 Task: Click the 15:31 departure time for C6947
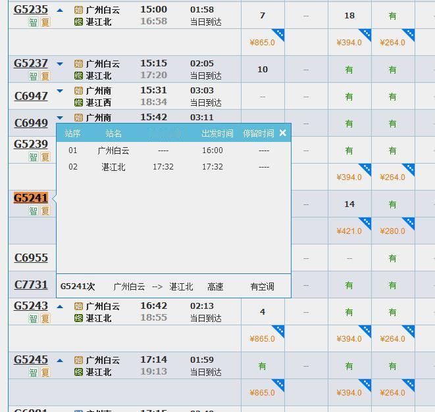[x=154, y=90]
